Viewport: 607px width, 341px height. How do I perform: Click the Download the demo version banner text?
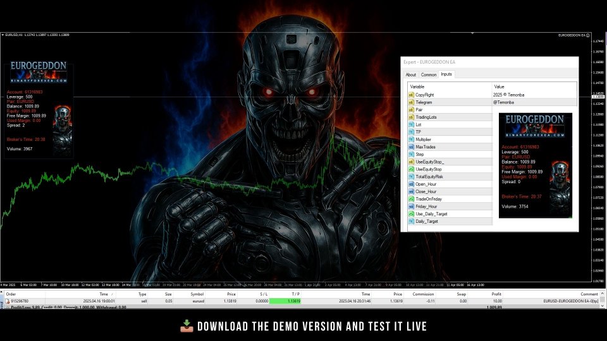pos(312,326)
